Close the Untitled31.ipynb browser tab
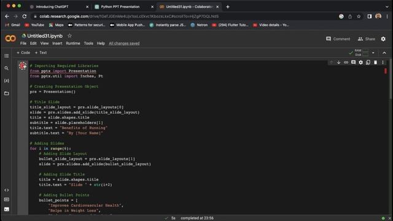The image size is (393, 221). [x=217, y=7]
